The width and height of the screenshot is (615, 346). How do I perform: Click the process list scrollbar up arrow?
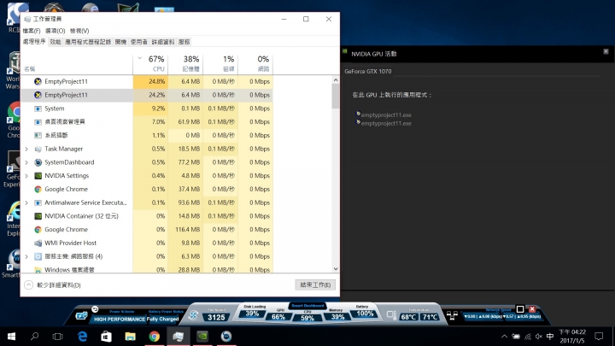pos(336,79)
